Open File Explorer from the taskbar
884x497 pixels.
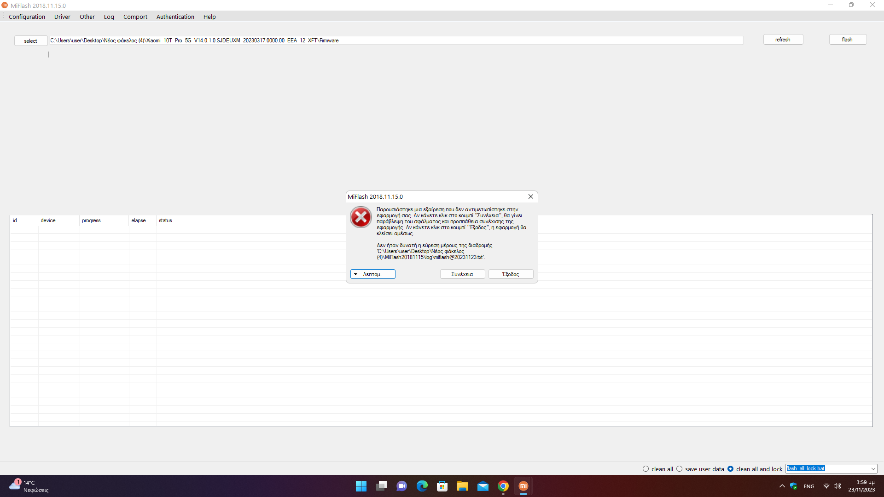click(462, 486)
